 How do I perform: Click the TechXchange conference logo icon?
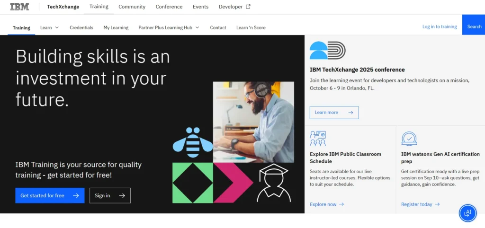point(327,50)
